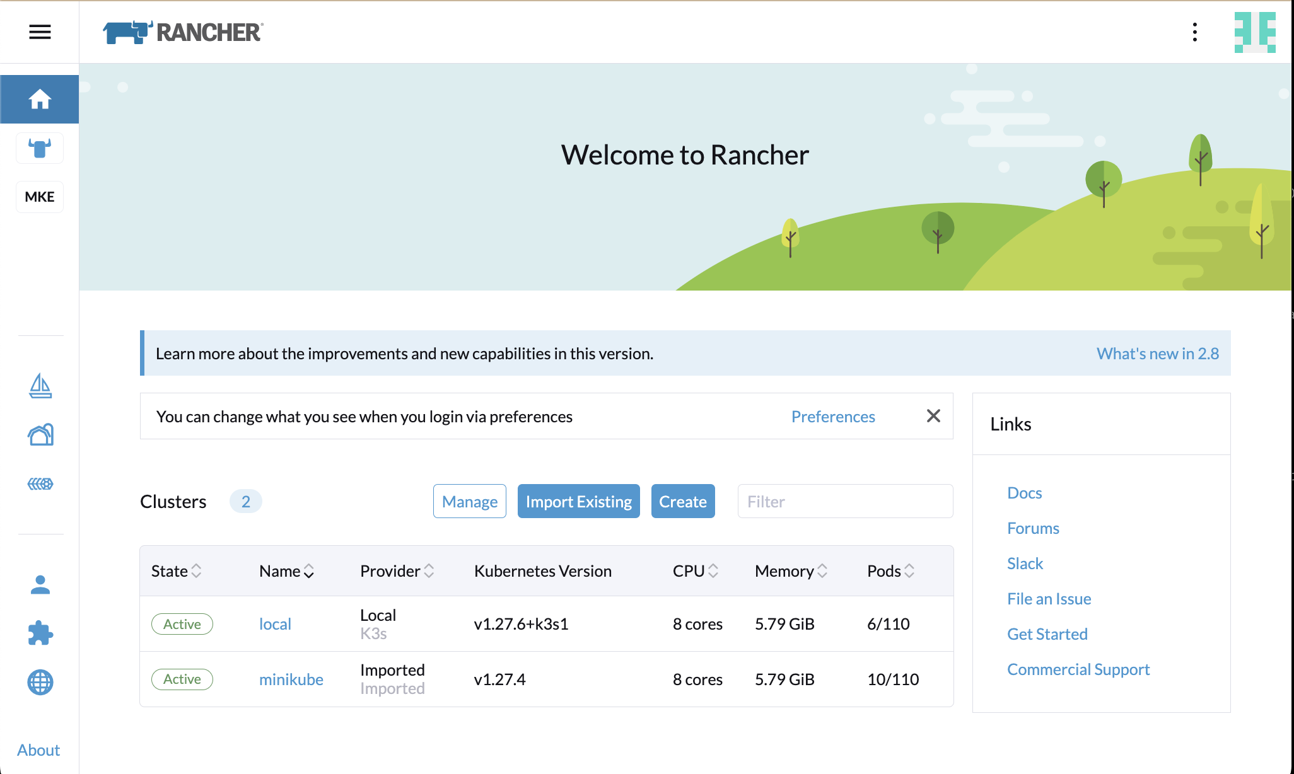Sort clusters by Memory column

[791, 571]
